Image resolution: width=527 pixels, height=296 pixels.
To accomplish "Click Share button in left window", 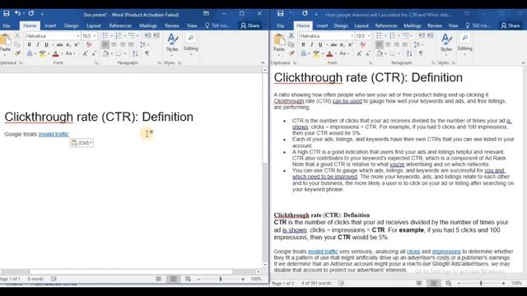I will [250, 25].
